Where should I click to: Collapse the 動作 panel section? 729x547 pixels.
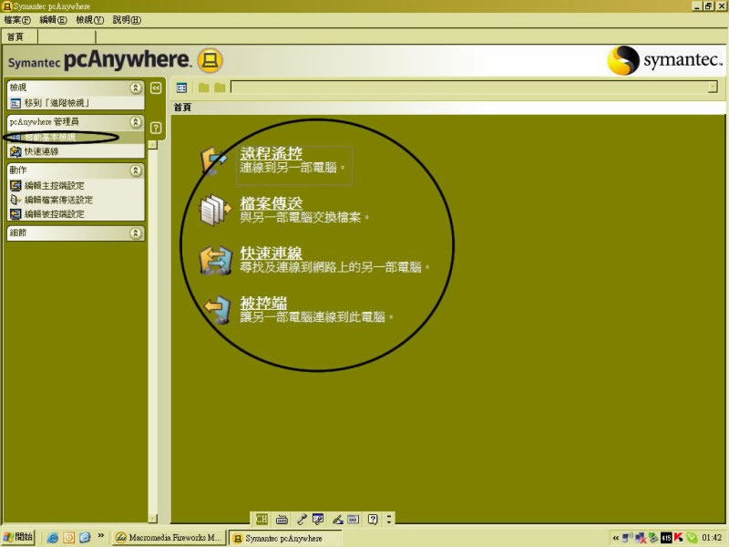(x=135, y=170)
